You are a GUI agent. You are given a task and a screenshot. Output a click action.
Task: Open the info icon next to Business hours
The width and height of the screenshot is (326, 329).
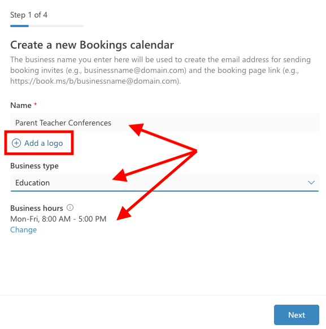(x=70, y=207)
